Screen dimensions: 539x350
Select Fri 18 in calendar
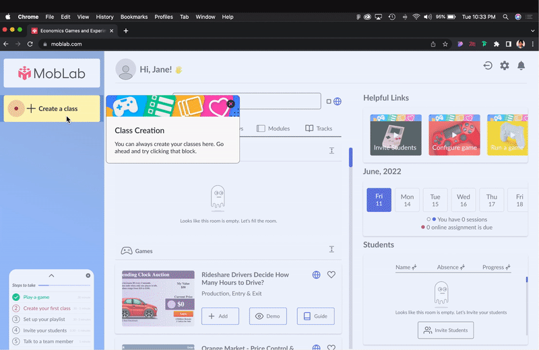pos(517,200)
